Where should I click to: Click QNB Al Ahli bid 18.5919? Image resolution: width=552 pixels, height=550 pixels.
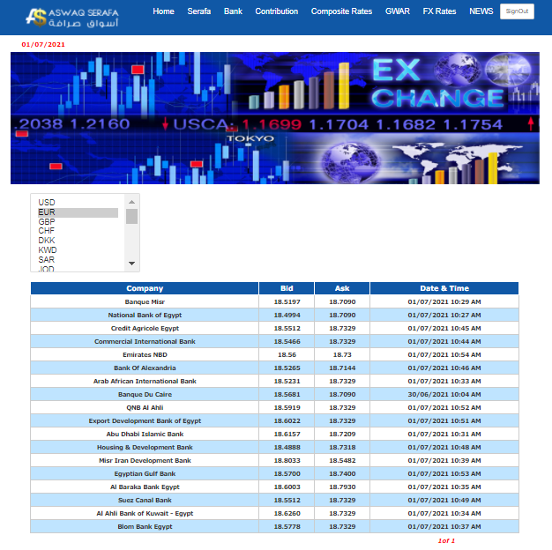(287, 407)
